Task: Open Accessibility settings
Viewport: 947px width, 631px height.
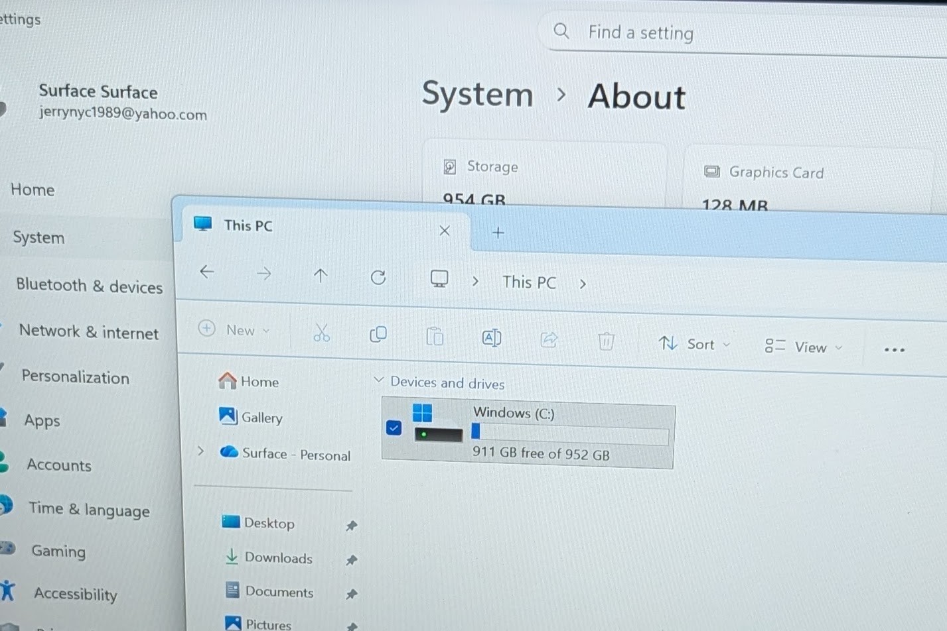Action: [x=75, y=594]
